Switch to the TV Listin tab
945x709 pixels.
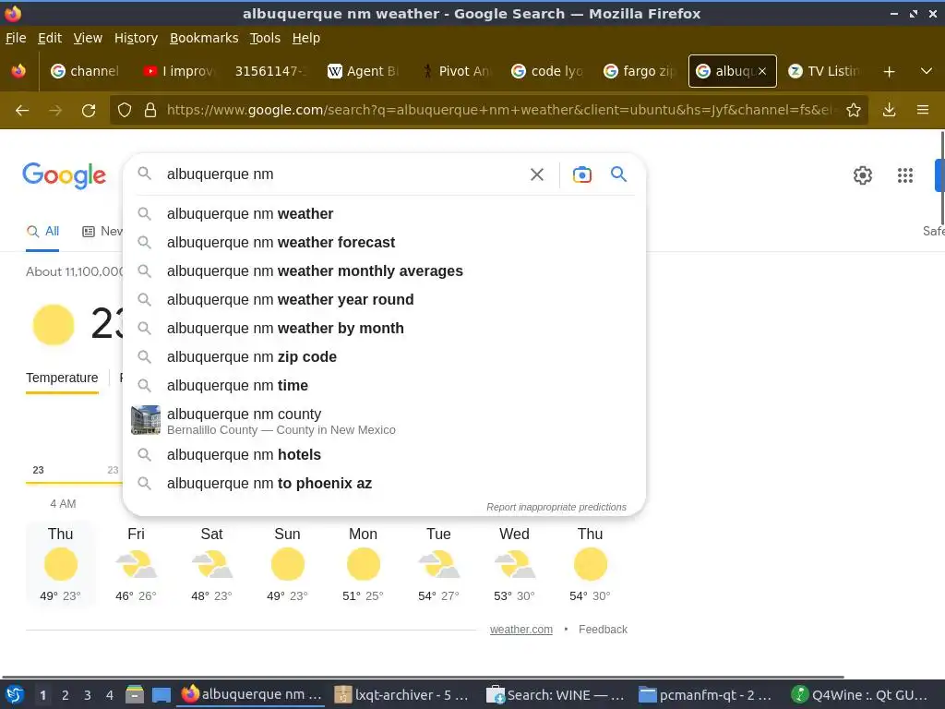824,71
